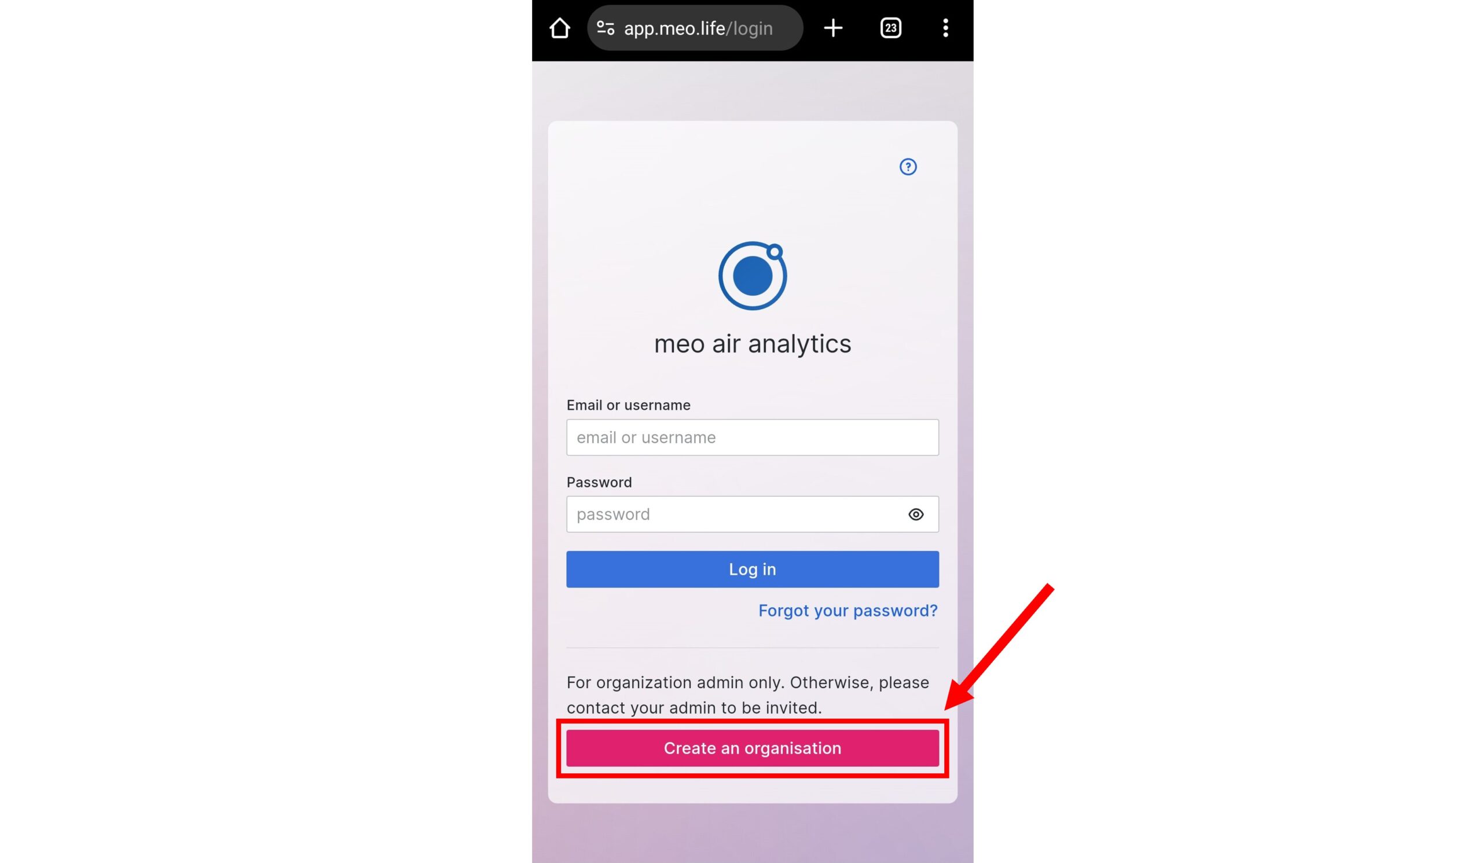Click the Log in button
Image resolution: width=1482 pixels, height=863 pixels.
click(x=752, y=568)
